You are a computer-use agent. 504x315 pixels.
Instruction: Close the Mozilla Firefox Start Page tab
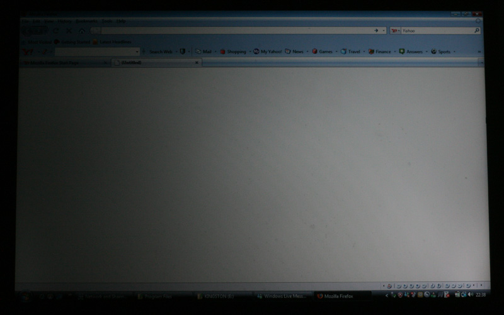click(105, 63)
